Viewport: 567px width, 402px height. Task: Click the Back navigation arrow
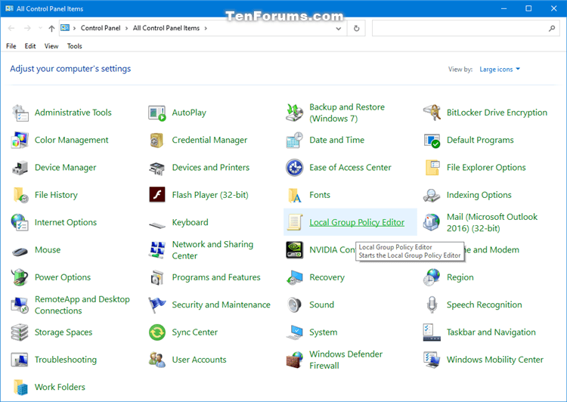click(x=11, y=28)
